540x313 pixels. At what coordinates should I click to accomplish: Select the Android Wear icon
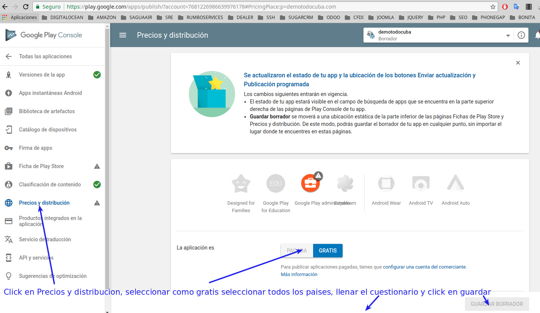pyautogui.click(x=386, y=183)
